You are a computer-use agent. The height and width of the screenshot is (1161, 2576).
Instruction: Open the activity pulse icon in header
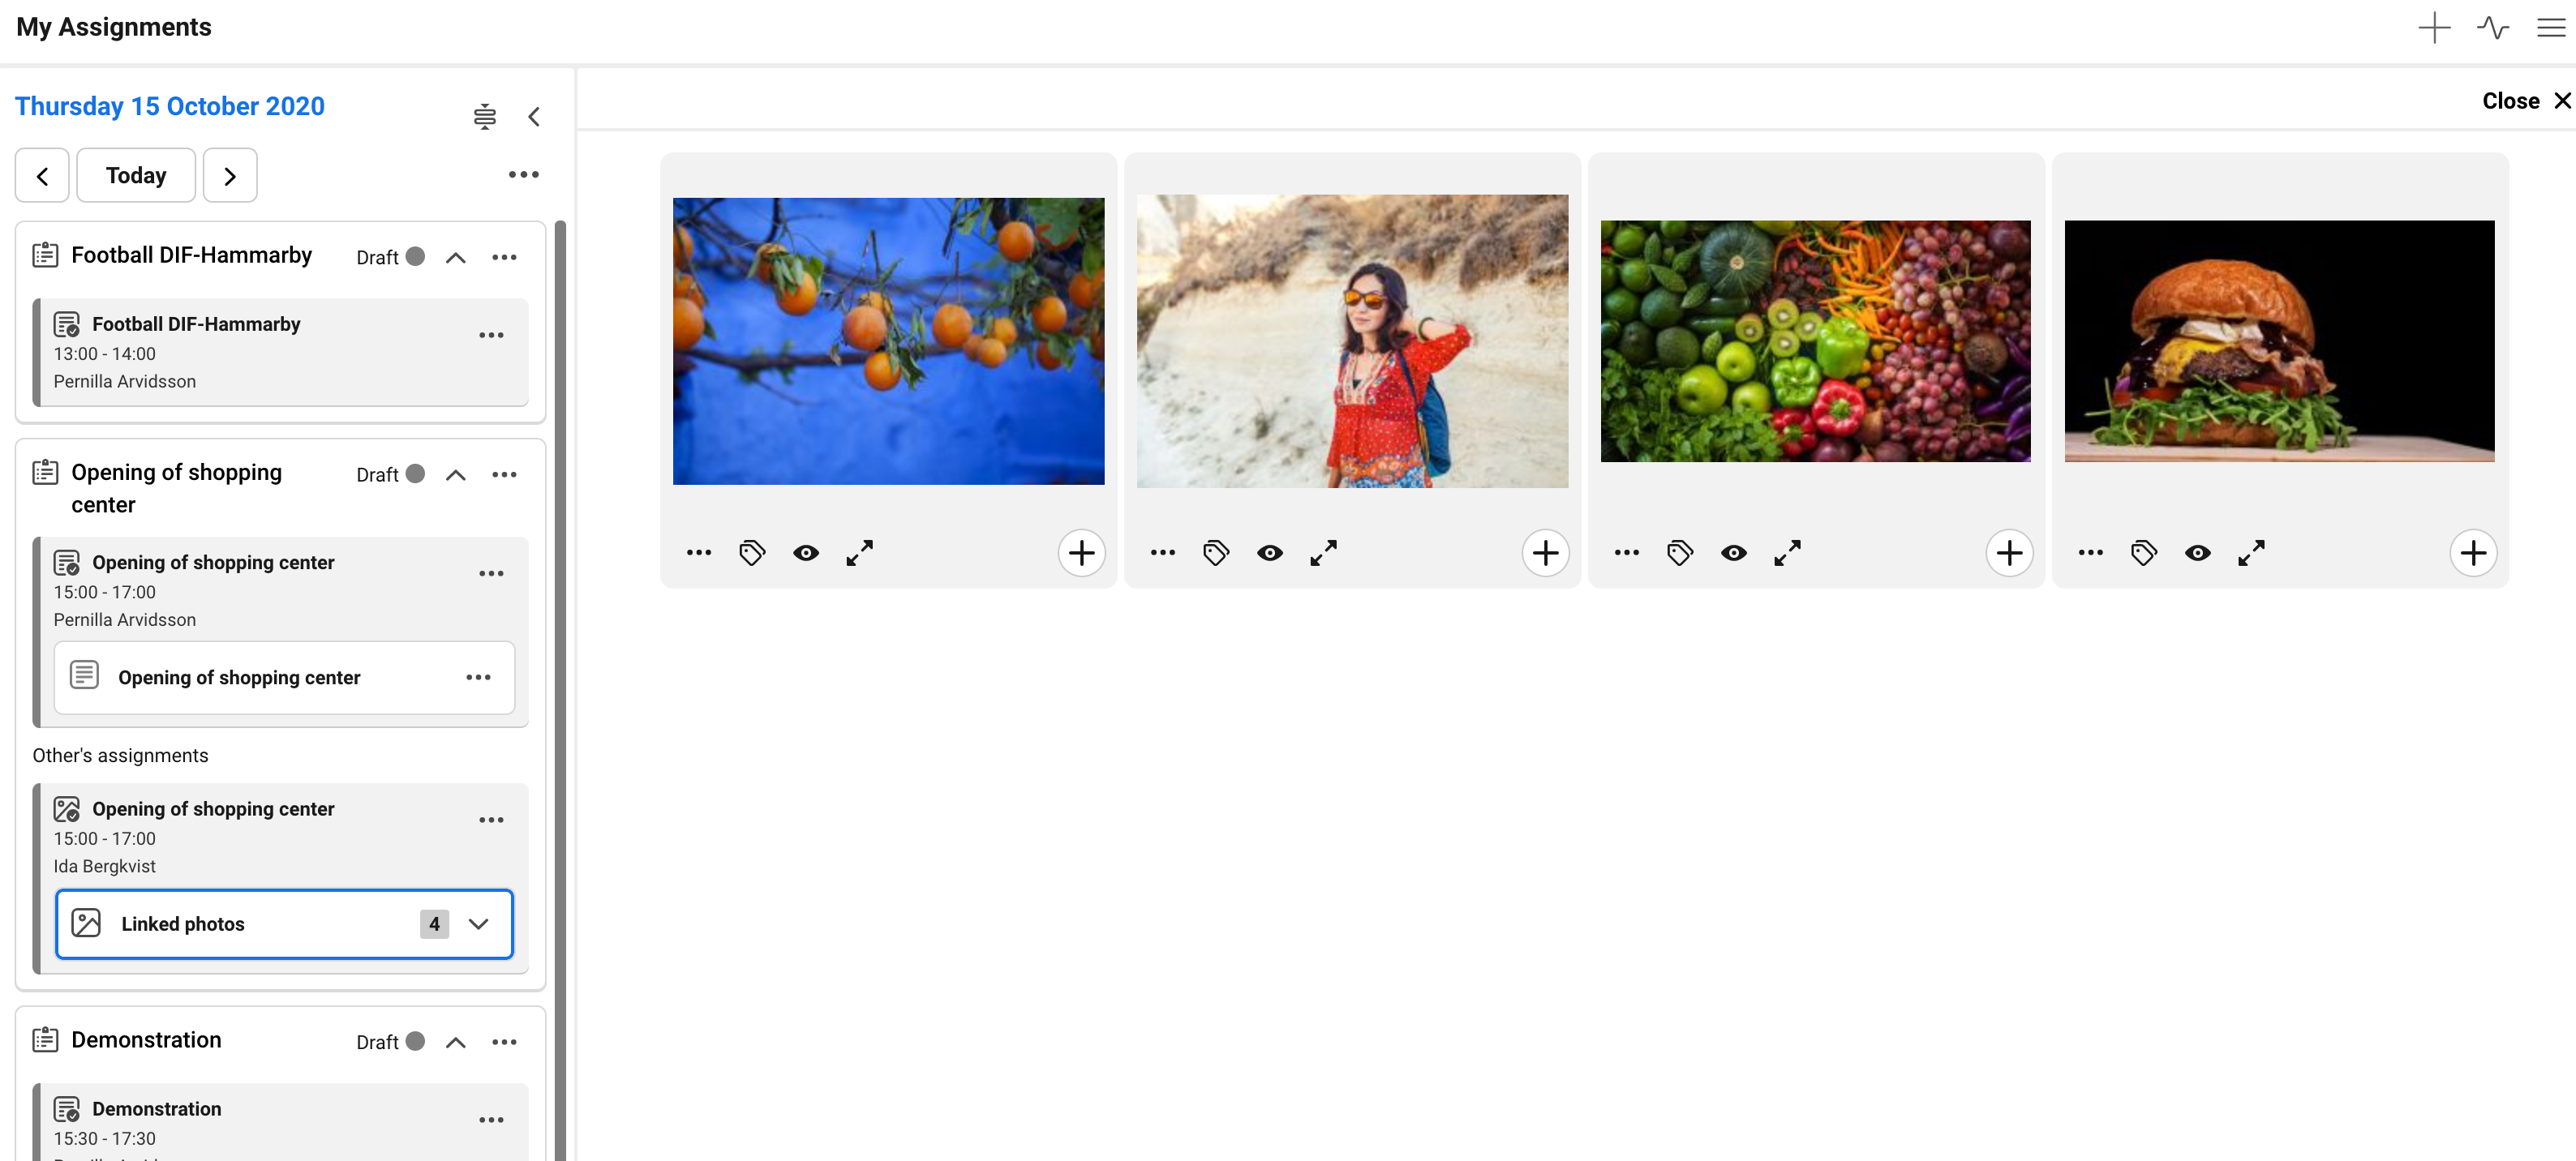tap(2493, 27)
